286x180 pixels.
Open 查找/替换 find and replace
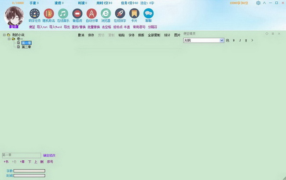[79, 27]
